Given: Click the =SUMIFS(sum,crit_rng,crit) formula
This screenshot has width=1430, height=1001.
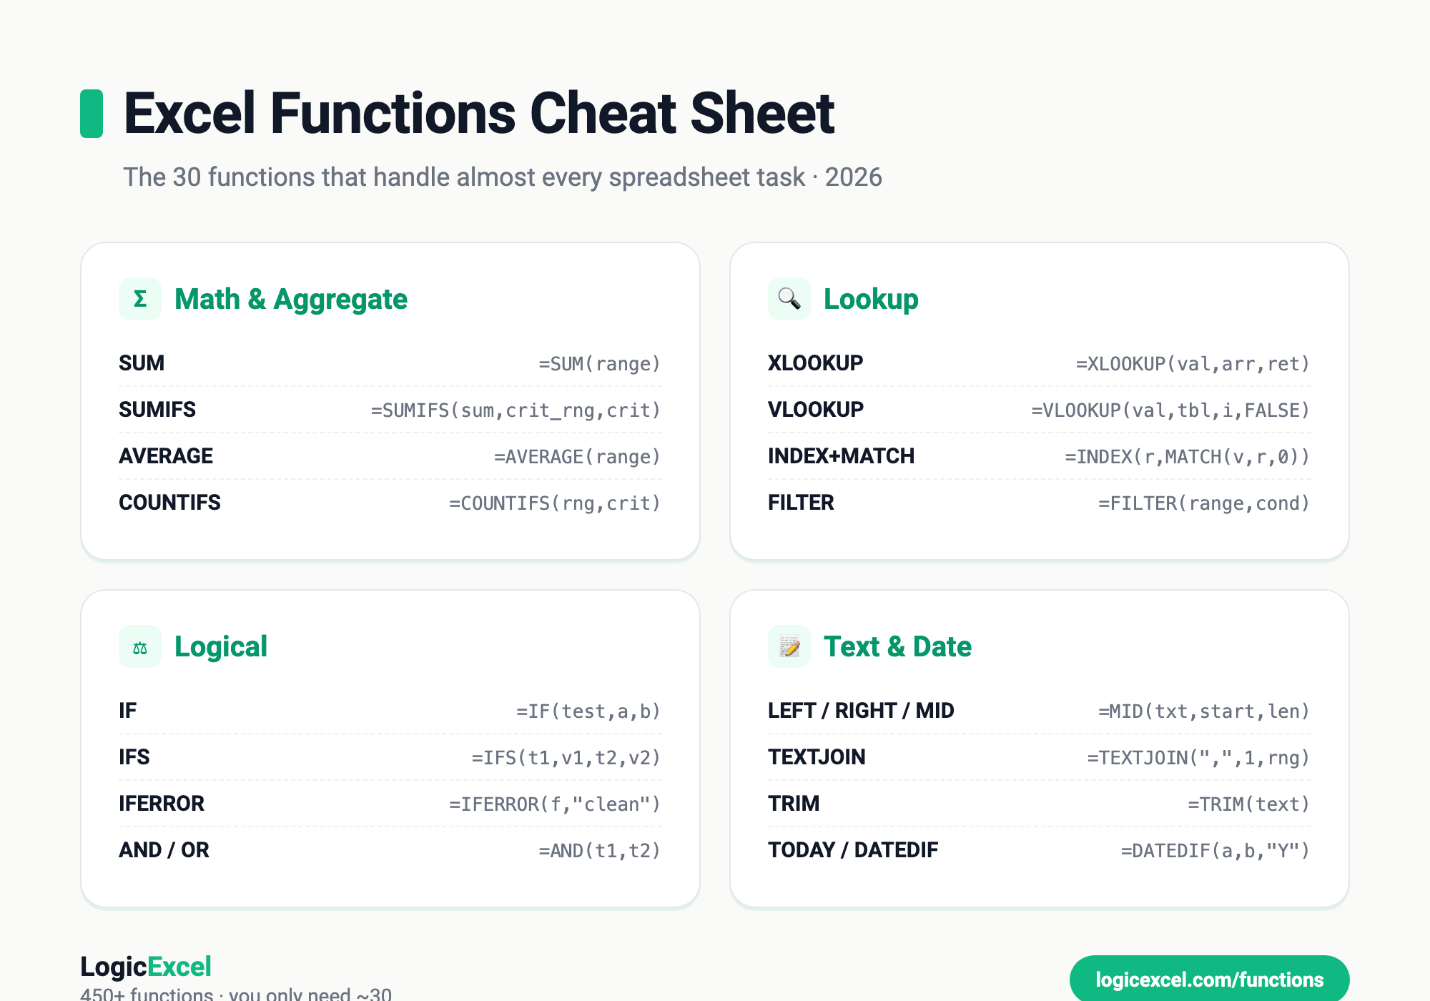Looking at the screenshot, I should click(516, 410).
